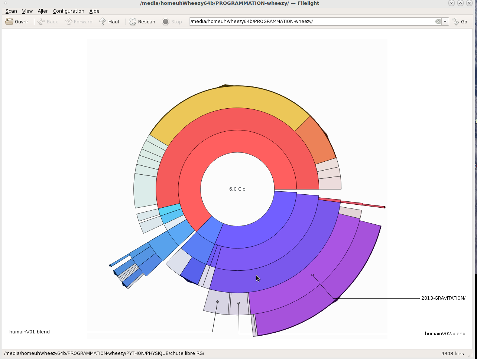Image resolution: width=477 pixels, height=359 pixels.
Task: Open the View menu
Action: click(x=27, y=11)
